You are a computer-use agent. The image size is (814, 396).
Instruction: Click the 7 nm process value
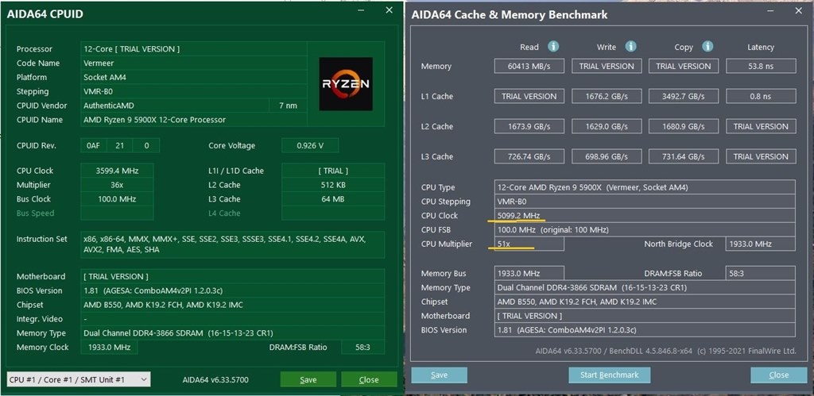tap(288, 106)
